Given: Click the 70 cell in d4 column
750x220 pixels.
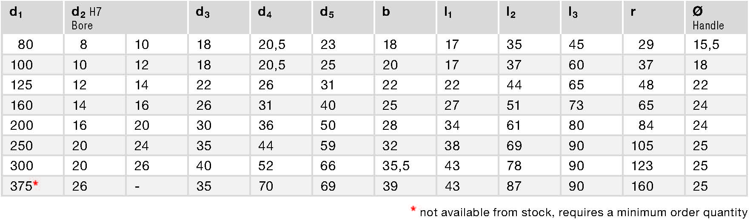Looking at the screenshot, I should point(266,186).
